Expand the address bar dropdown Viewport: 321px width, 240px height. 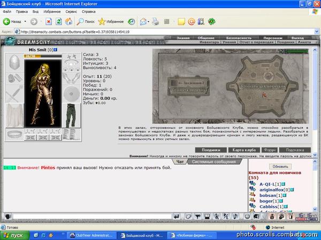point(317,31)
